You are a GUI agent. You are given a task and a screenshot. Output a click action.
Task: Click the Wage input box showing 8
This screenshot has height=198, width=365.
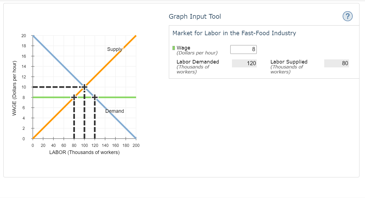click(244, 49)
